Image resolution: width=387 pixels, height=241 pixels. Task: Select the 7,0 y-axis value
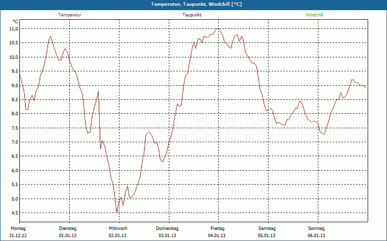tap(15, 142)
